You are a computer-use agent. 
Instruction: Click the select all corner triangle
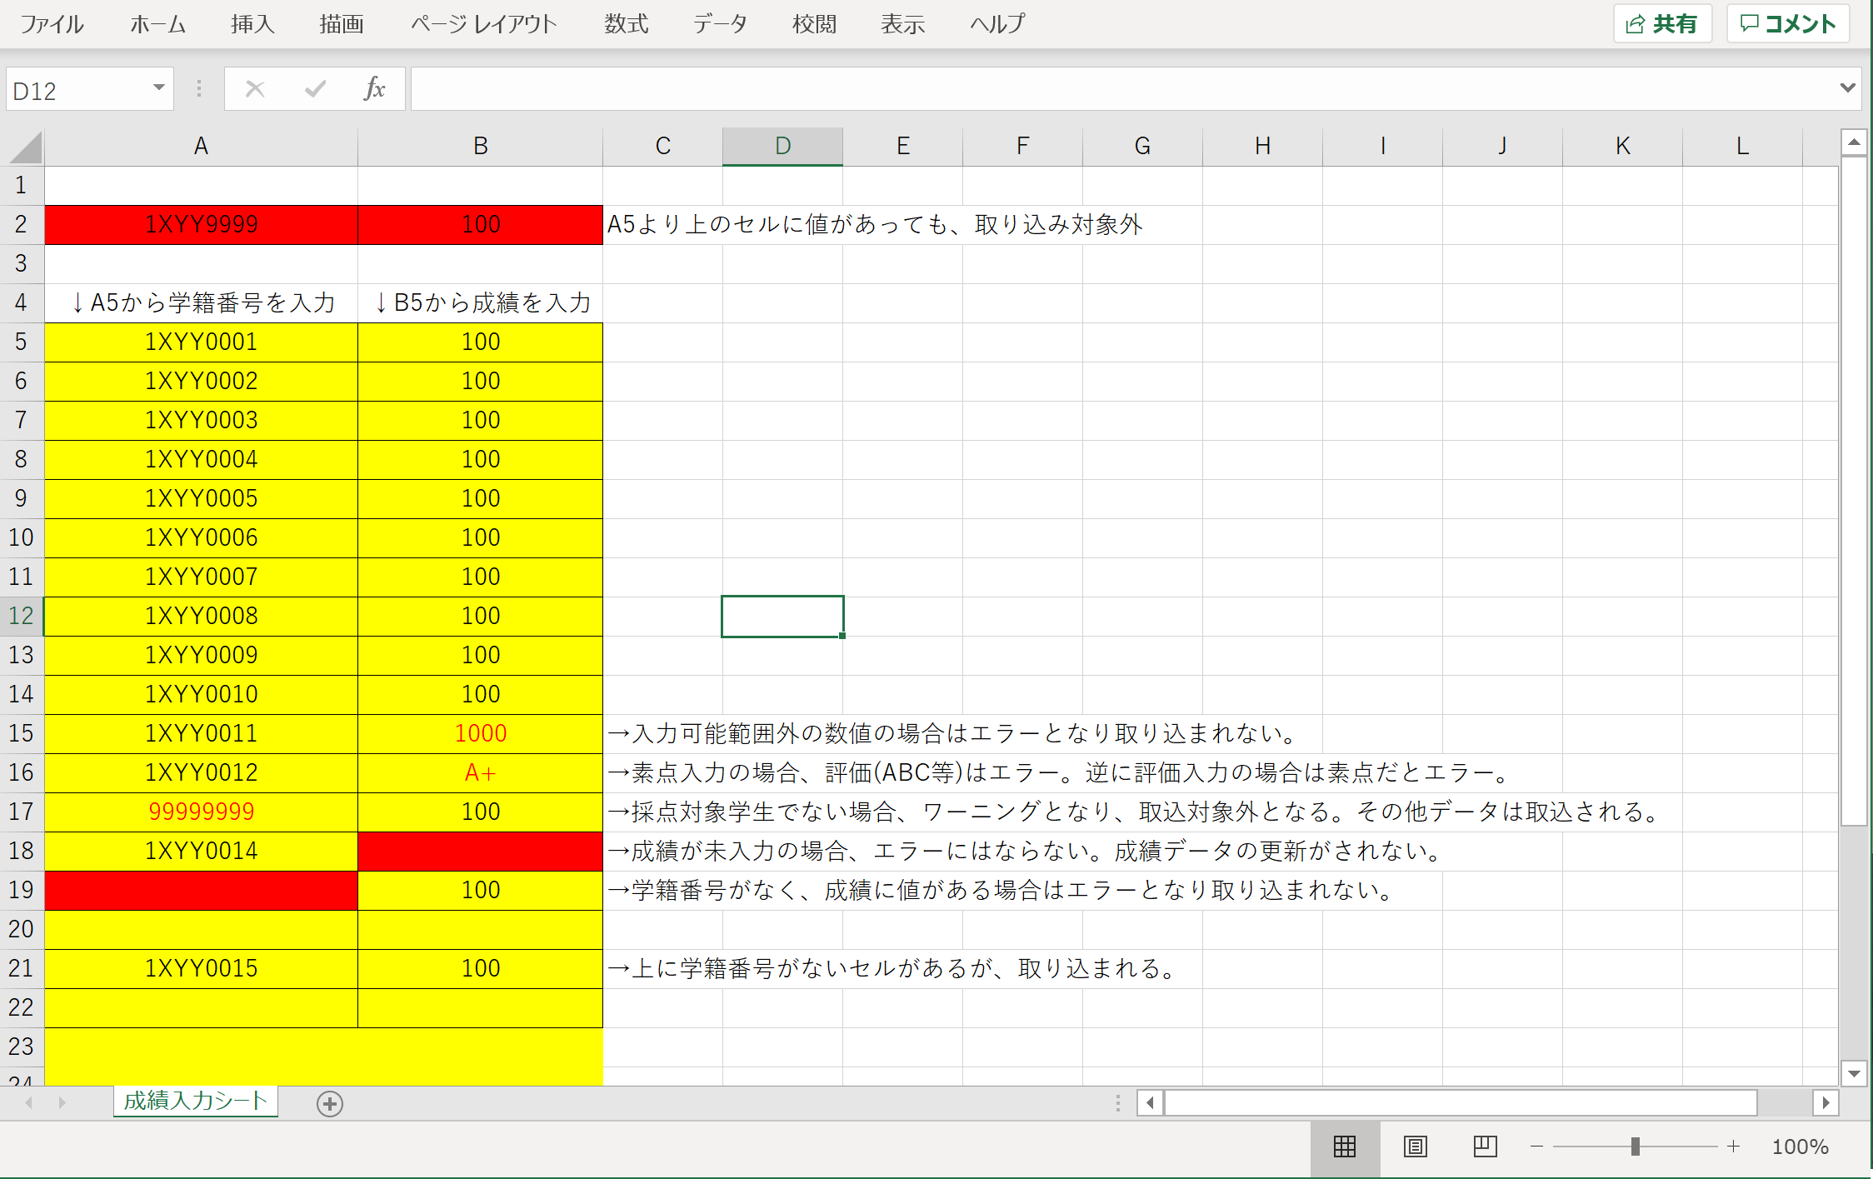[x=26, y=147]
